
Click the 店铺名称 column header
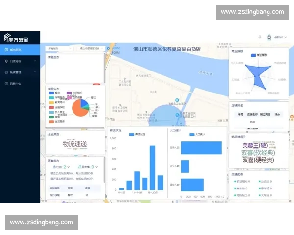[252, 114]
